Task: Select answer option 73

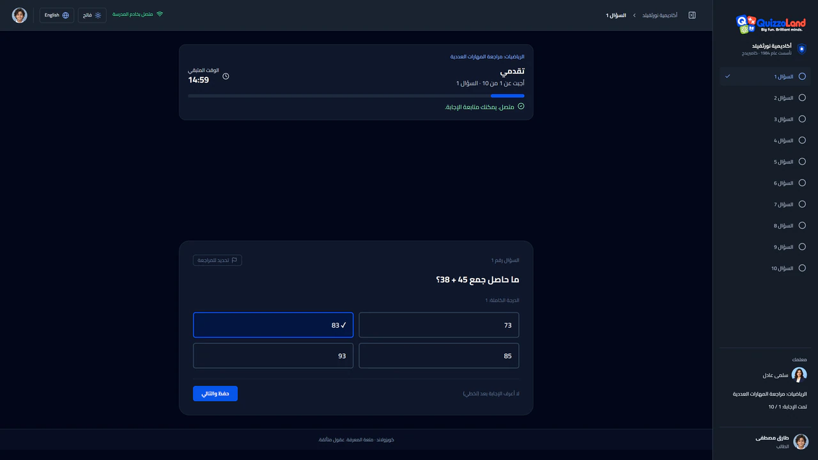Action: 439,325
